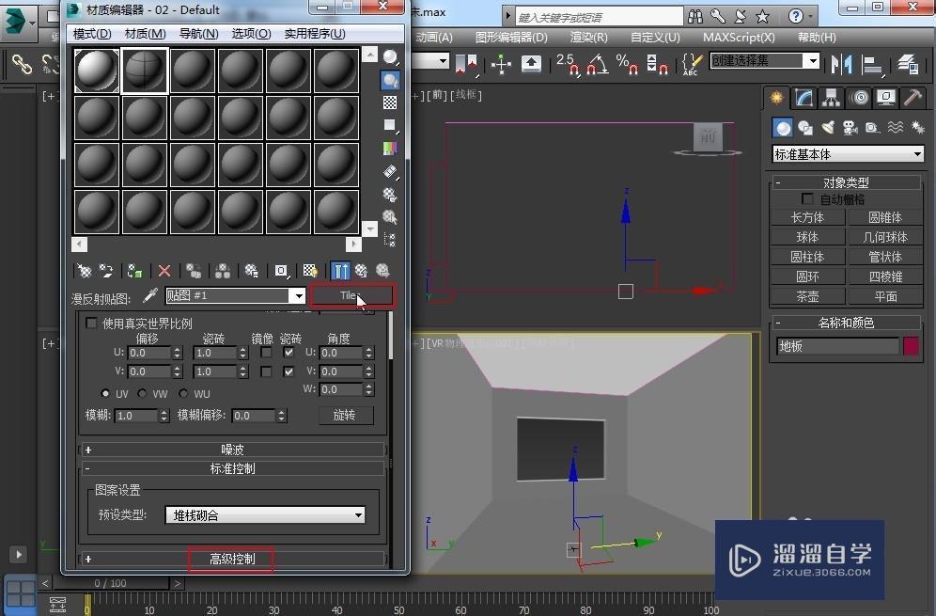Click the red X reset material icon
Viewport: 936px width, 616px height.
(x=164, y=271)
